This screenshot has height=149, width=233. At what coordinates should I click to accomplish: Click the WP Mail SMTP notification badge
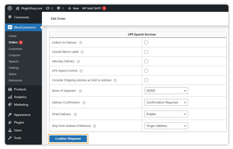104,8
